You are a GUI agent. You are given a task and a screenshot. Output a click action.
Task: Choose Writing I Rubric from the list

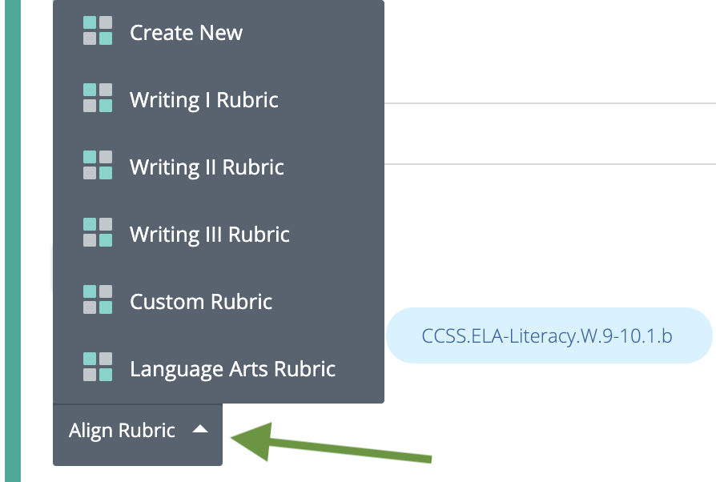click(x=203, y=99)
